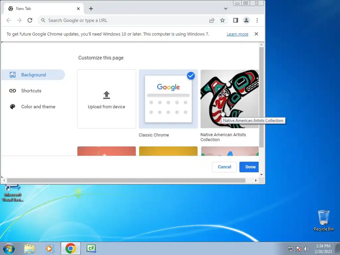Cancel the customize dialog

[x=224, y=167]
